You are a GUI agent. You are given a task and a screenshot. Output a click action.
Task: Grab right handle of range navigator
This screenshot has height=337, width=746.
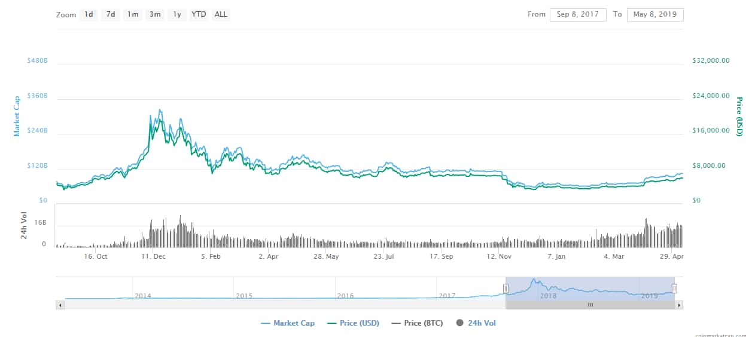(674, 289)
